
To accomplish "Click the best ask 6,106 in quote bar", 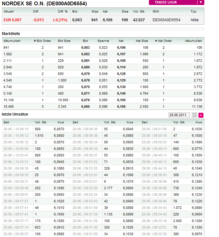I will click(x=107, y=20).
